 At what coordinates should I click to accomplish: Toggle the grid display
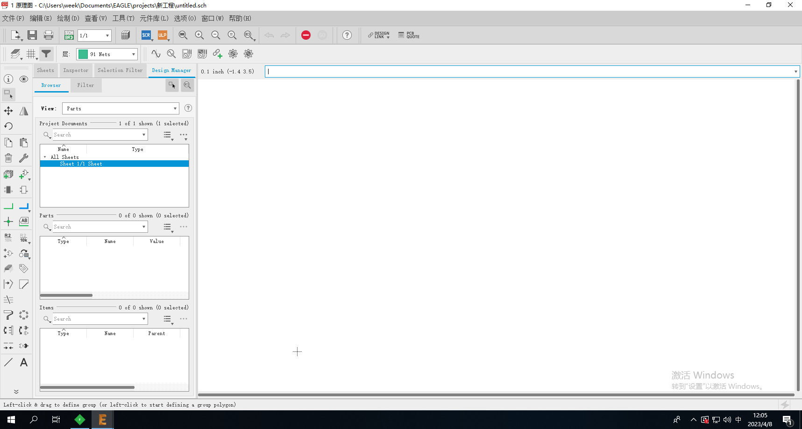coord(31,54)
